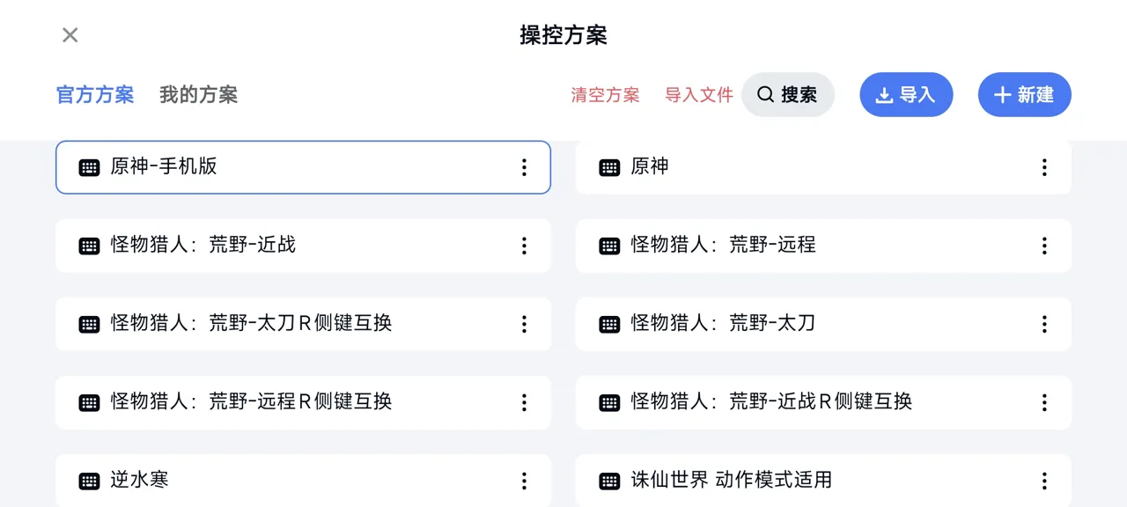Click the gamepad icon beside 原神

pos(608,167)
